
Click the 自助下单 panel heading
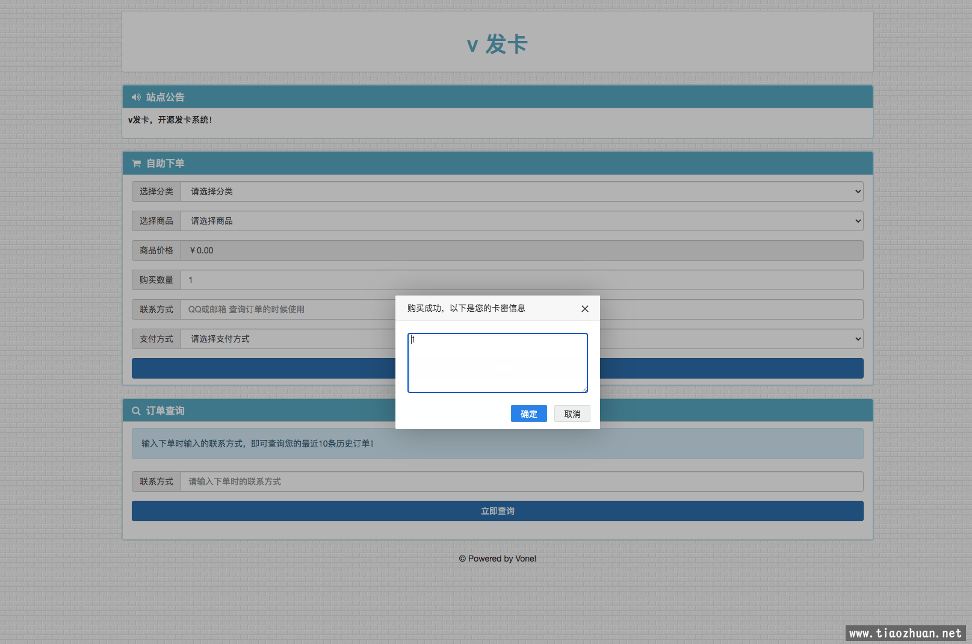(165, 164)
